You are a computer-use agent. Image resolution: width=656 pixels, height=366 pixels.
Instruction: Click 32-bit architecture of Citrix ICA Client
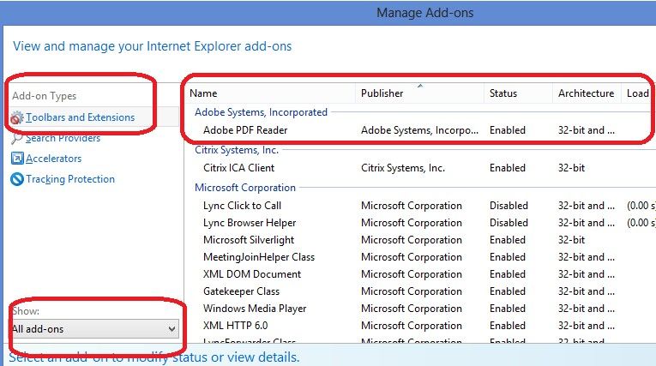pyautogui.click(x=571, y=168)
